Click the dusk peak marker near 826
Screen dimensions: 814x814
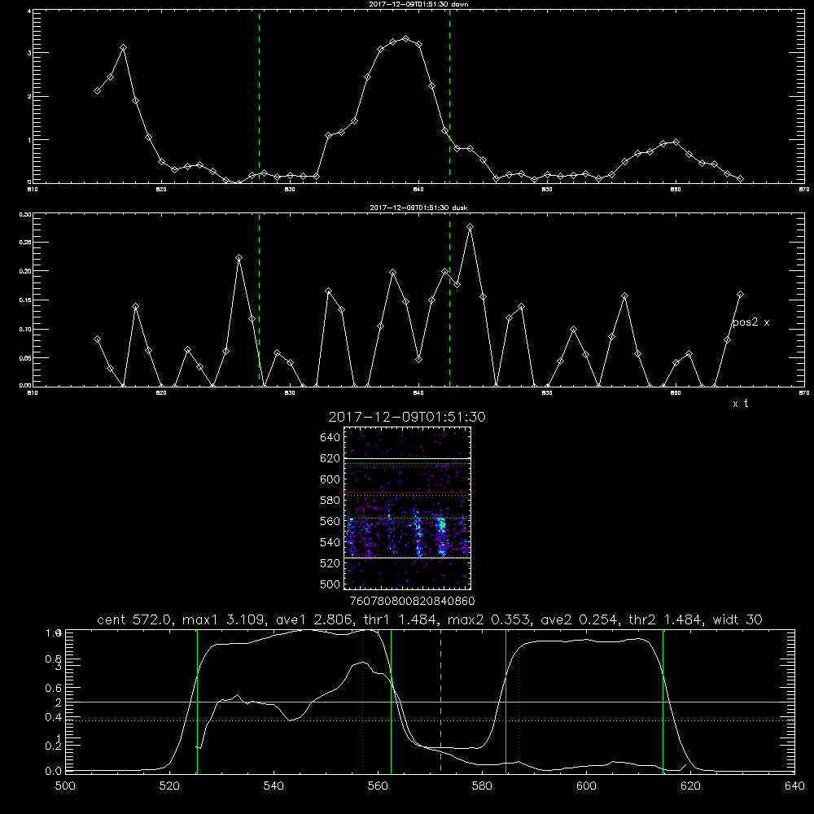239,257
